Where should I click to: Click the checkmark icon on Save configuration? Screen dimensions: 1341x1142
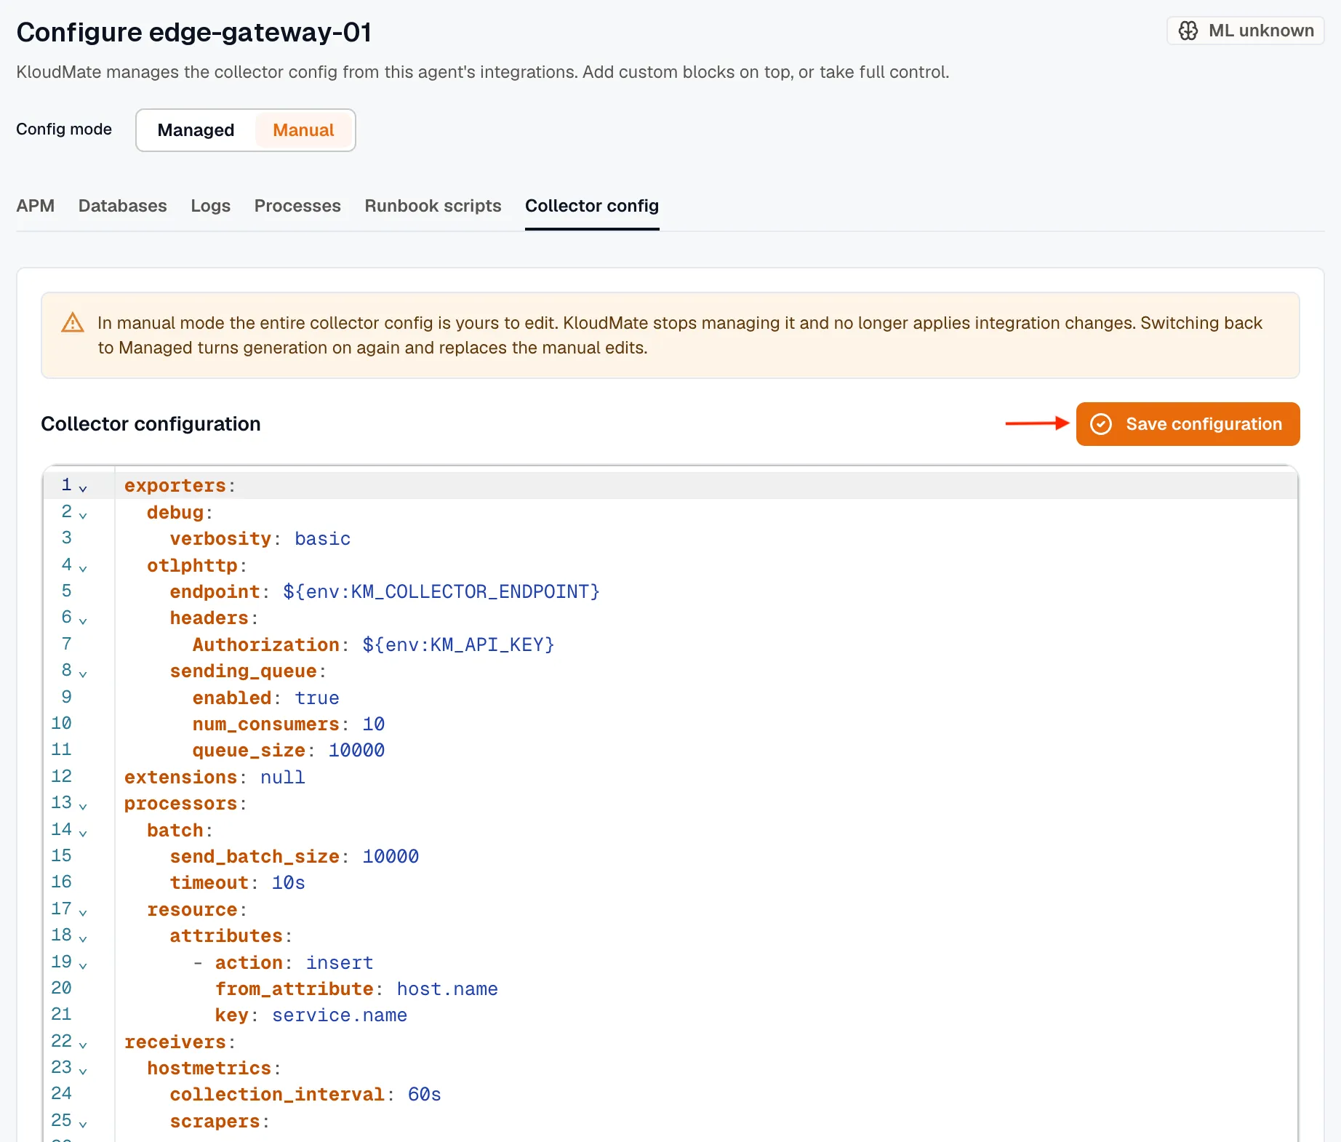pyautogui.click(x=1101, y=424)
